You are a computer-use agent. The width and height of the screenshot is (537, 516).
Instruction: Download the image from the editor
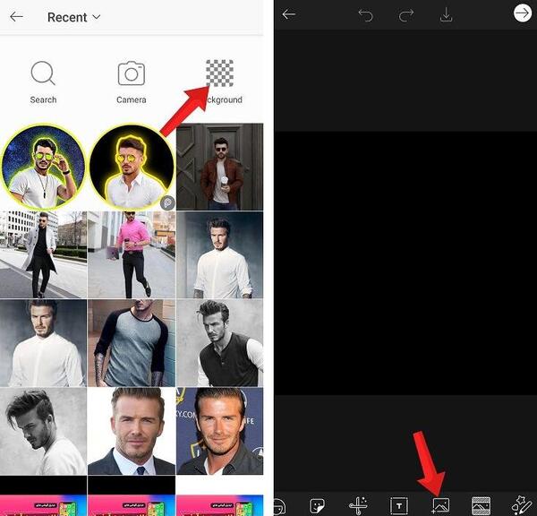[x=447, y=14]
